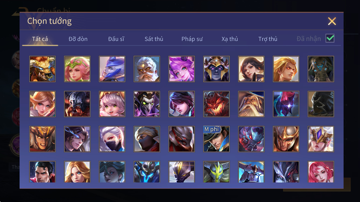
Task: Select the red demon monster hero portrait
Action: pyautogui.click(x=217, y=104)
